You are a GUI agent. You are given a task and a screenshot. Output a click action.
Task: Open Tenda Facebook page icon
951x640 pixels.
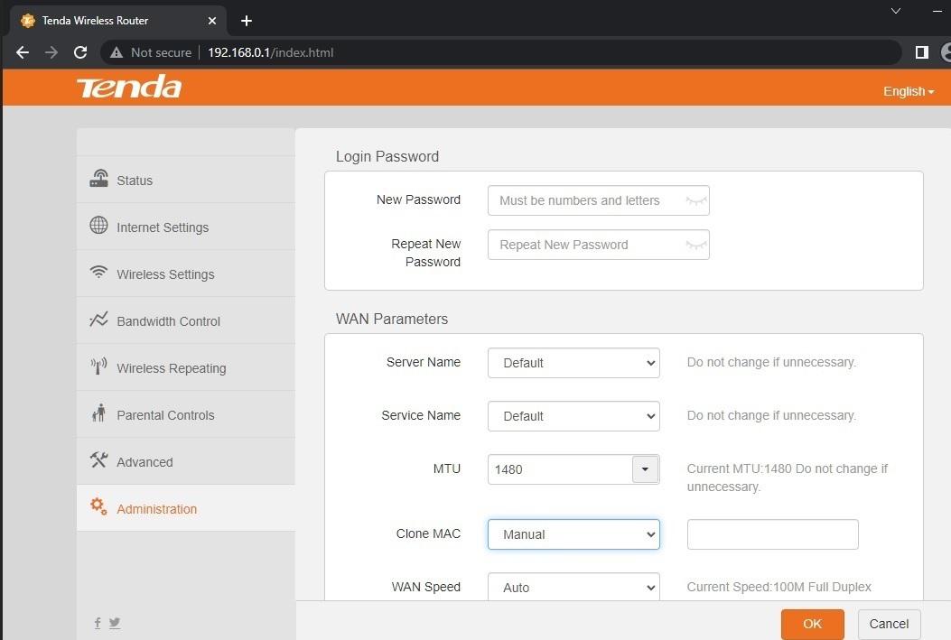pos(98,623)
